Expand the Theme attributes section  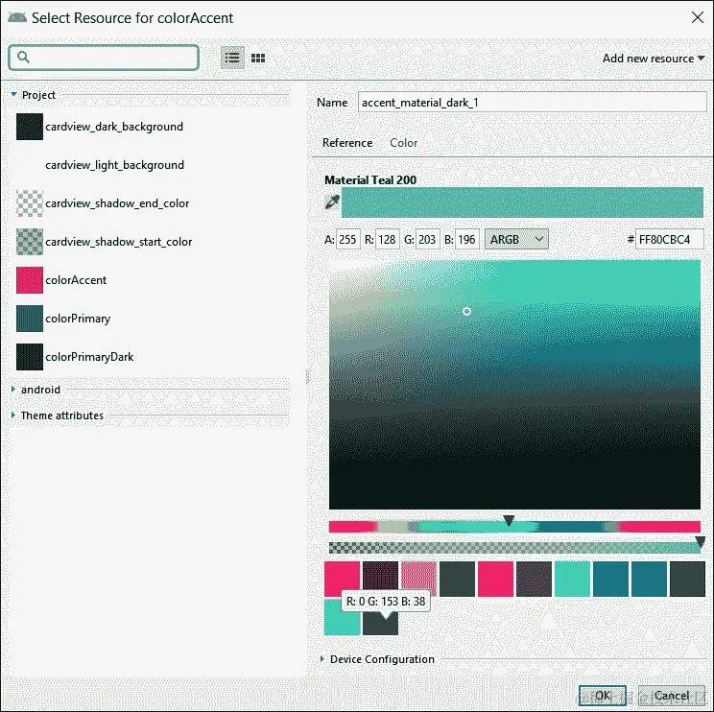[13, 415]
